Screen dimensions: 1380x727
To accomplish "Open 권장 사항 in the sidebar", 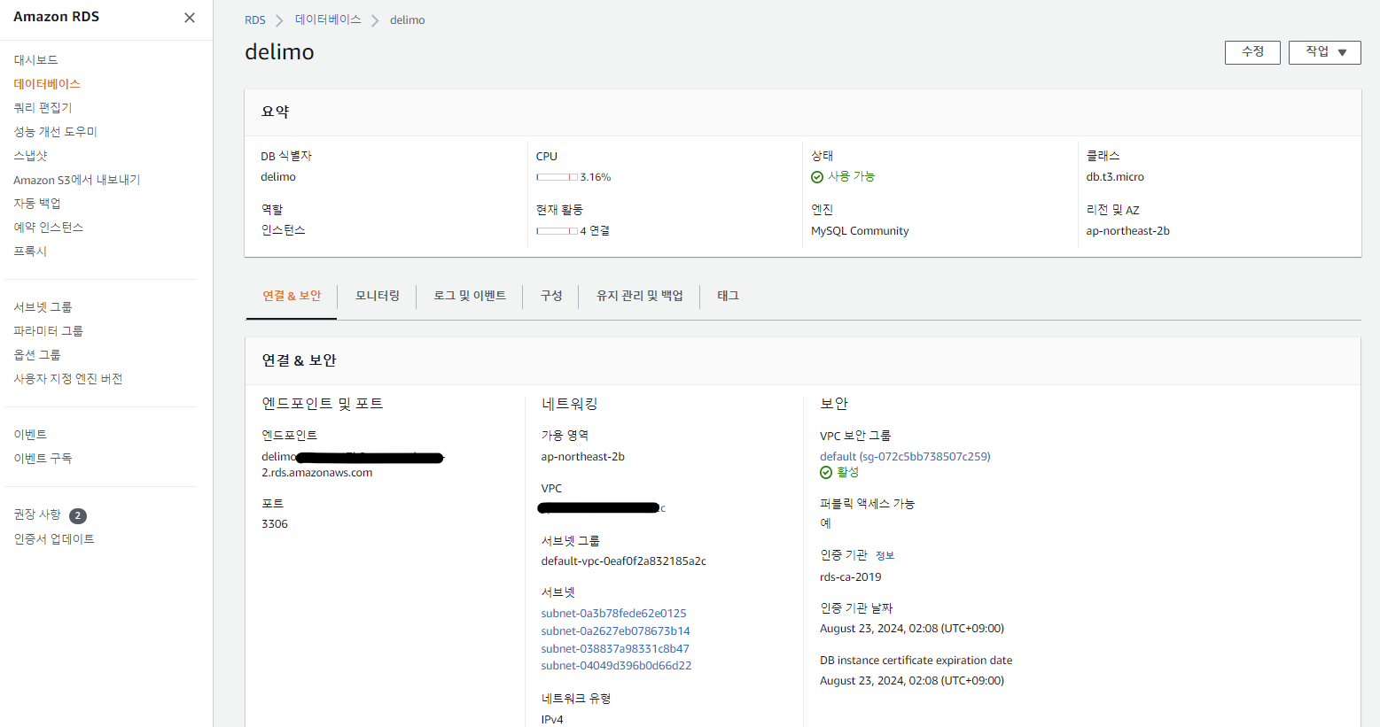I will [37, 514].
